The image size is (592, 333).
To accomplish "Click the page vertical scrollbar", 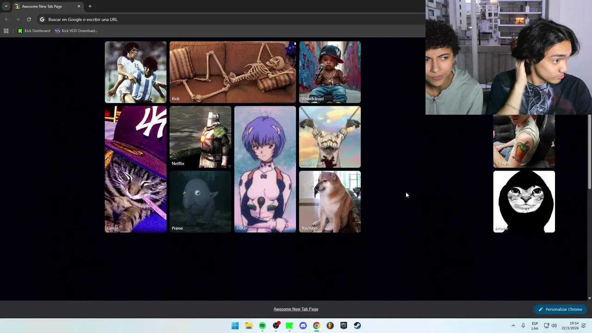I will [x=589, y=153].
